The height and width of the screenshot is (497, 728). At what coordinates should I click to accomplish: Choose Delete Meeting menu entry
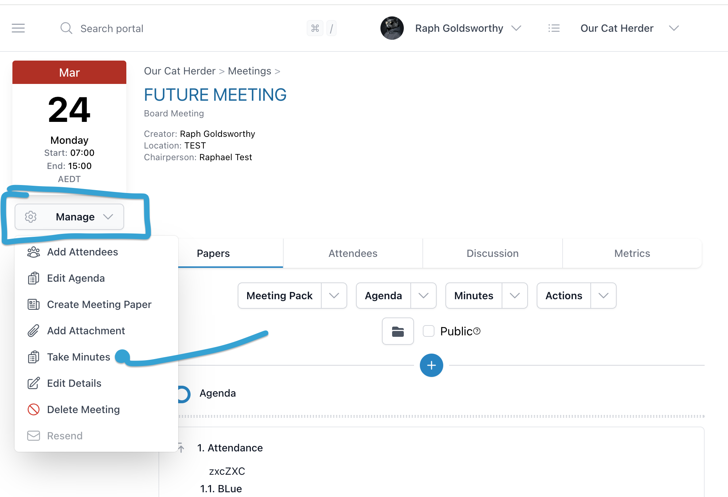(x=83, y=409)
